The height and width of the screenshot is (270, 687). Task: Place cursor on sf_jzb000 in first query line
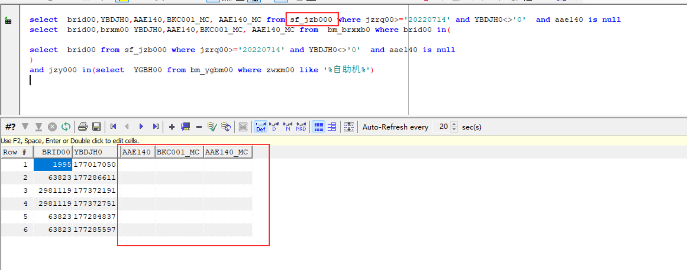[x=311, y=20]
